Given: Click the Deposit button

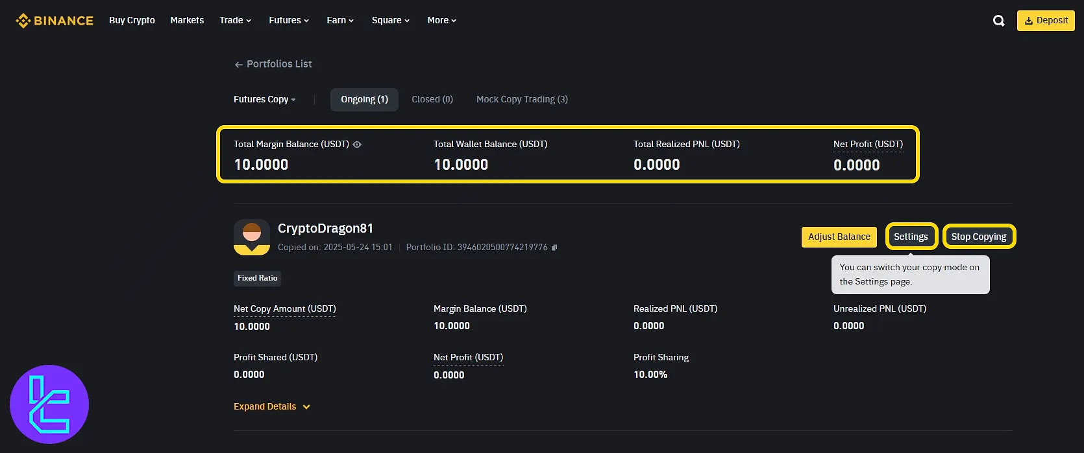Looking at the screenshot, I should [1046, 21].
